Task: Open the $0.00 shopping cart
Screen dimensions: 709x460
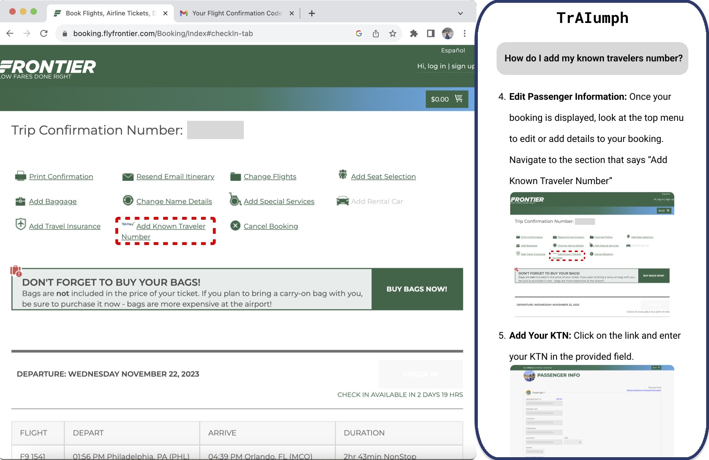Action: pyautogui.click(x=447, y=99)
